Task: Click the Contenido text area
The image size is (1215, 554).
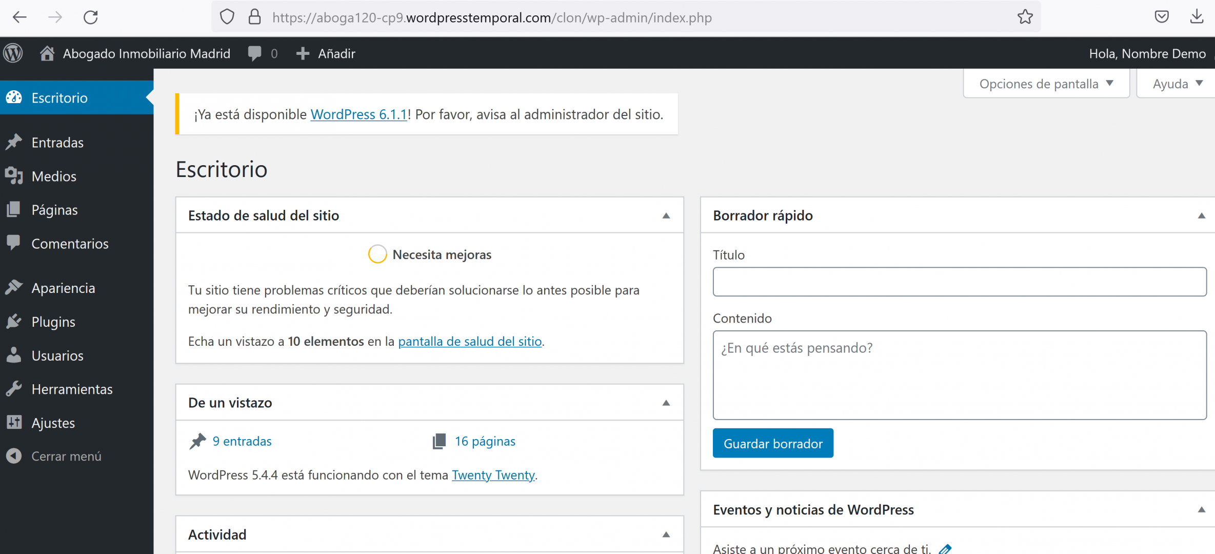Action: tap(960, 375)
